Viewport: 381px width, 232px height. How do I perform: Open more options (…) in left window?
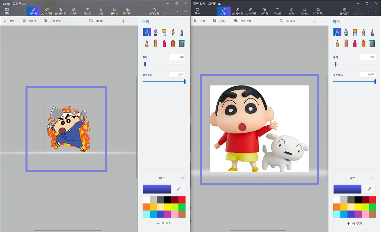point(133,21)
